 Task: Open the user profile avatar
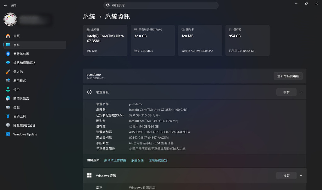[10, 19]
